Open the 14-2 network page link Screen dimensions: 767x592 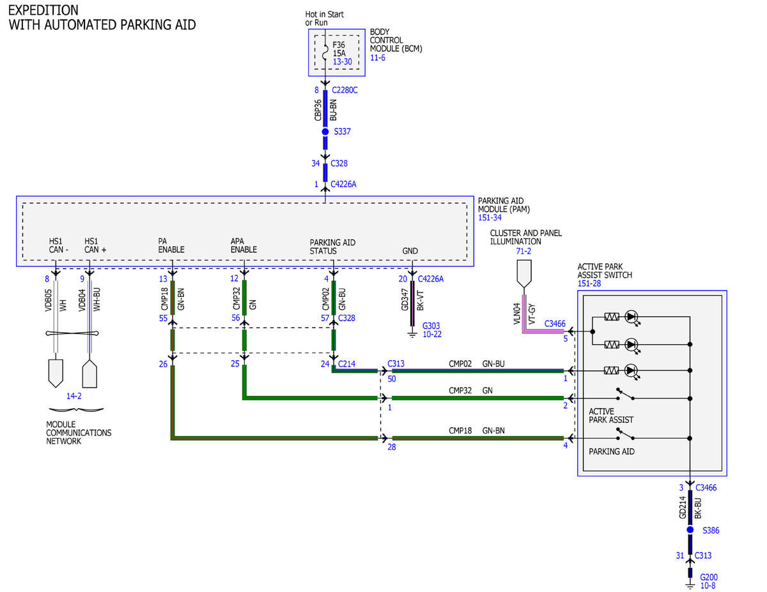pyautogui.click(x=74, y=396)
